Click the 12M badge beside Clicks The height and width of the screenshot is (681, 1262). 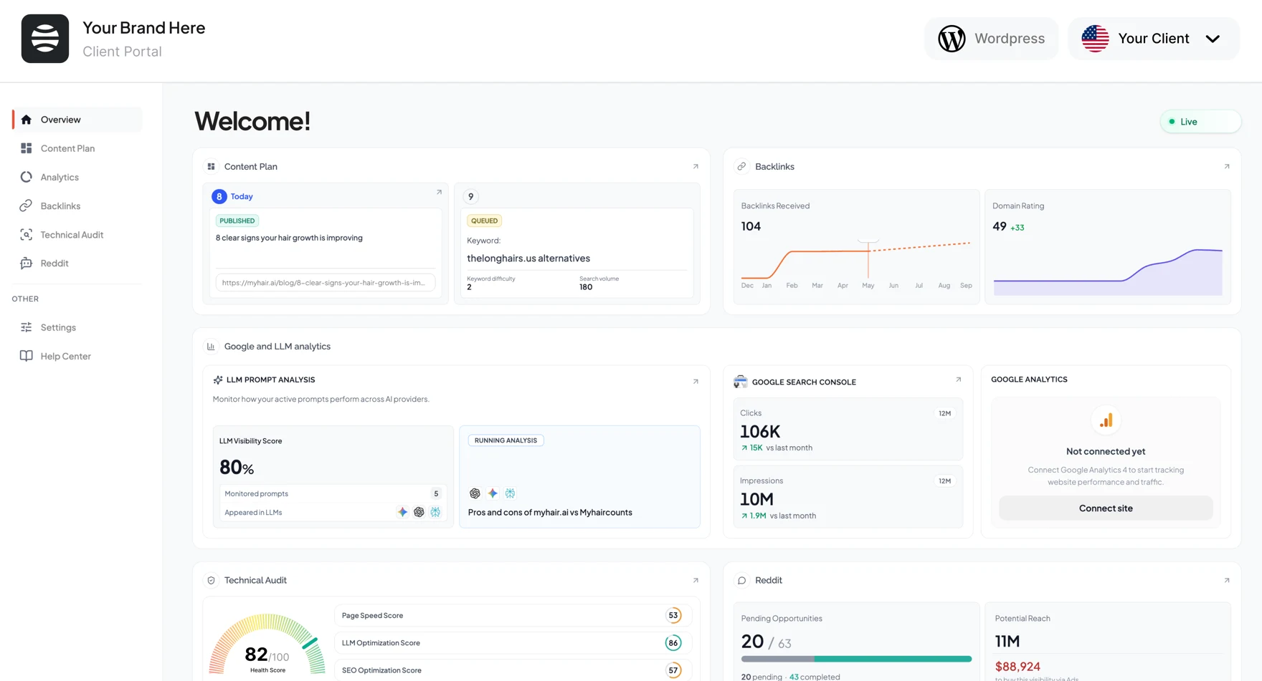pyautogui.click(x=945, y=413)
